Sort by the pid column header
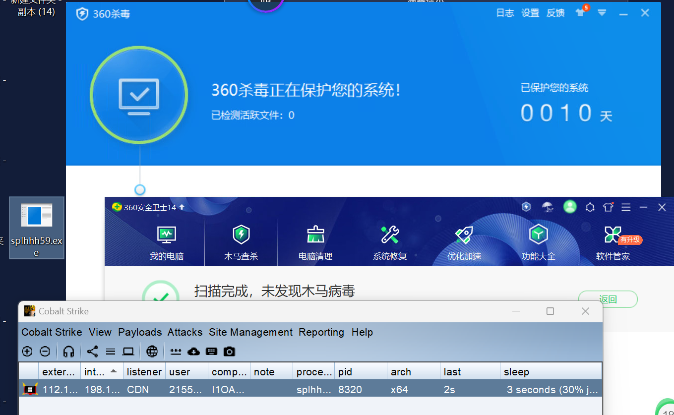Viewport: 674px width, 415px height. (361, 371)
